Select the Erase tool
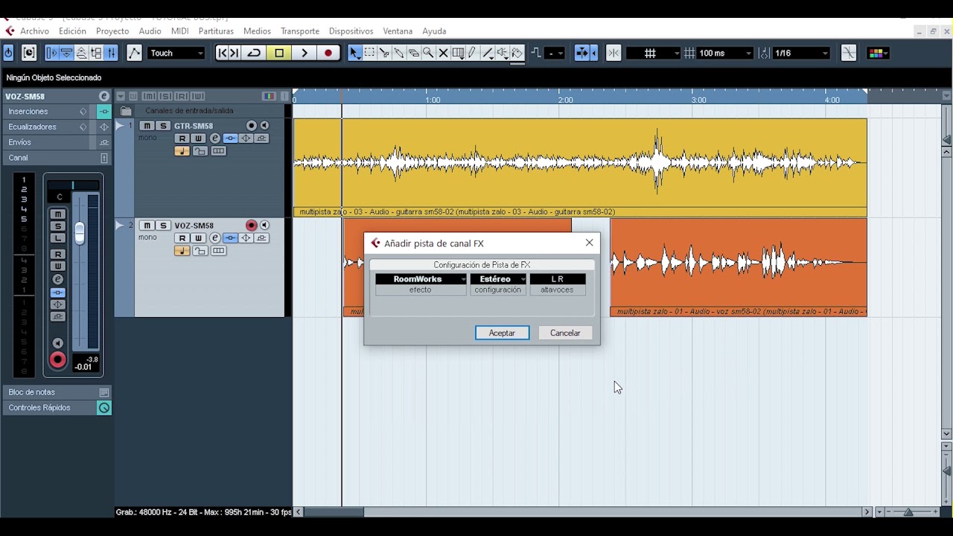This screenshot has width=953, height=536. click(414, 53)
